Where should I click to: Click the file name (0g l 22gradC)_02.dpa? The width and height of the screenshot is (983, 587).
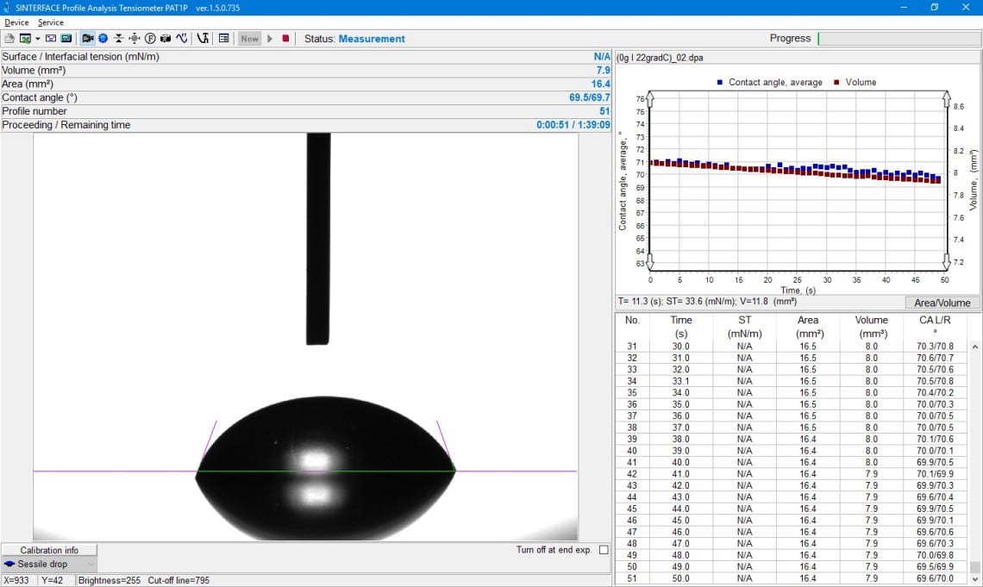[661, 58]
